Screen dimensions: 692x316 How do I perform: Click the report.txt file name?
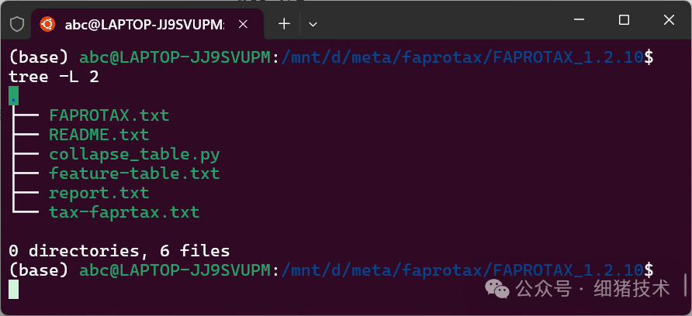tap(99, 193)
